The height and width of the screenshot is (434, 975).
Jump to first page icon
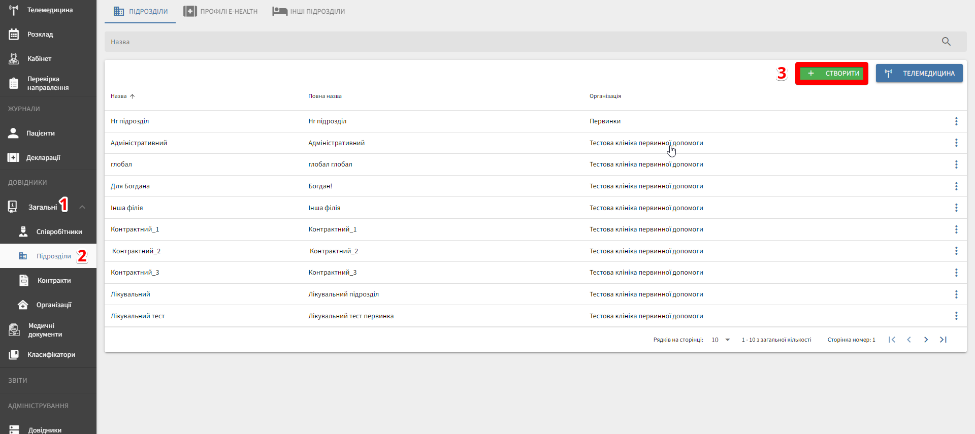point(892,340)
